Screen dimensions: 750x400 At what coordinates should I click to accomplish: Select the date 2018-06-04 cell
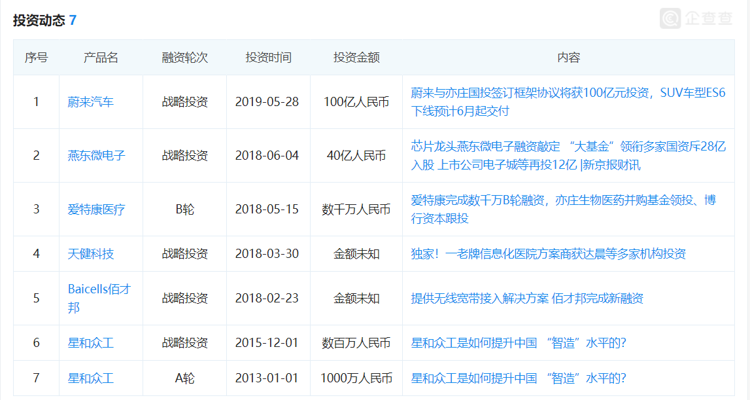pos(267,156)
